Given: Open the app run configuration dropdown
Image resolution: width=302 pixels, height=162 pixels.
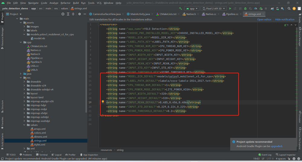Looking at the screenshot, I should click(192, 8).
